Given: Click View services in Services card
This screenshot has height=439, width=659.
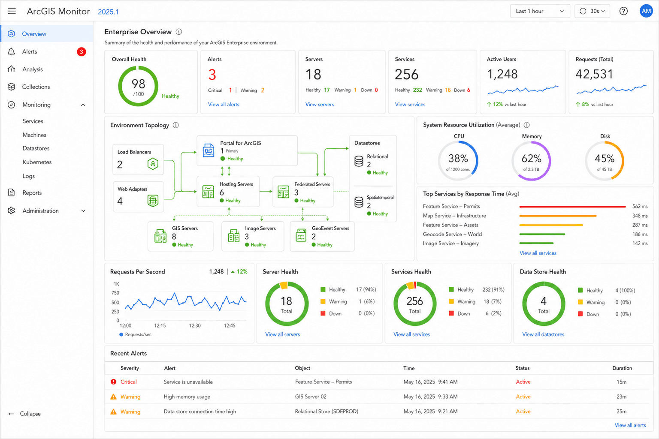Looking at the screenshot, I should pos(410,105).
